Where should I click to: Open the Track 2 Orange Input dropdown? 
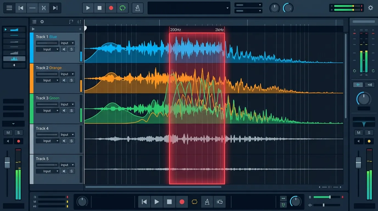(x=67, y=74)
